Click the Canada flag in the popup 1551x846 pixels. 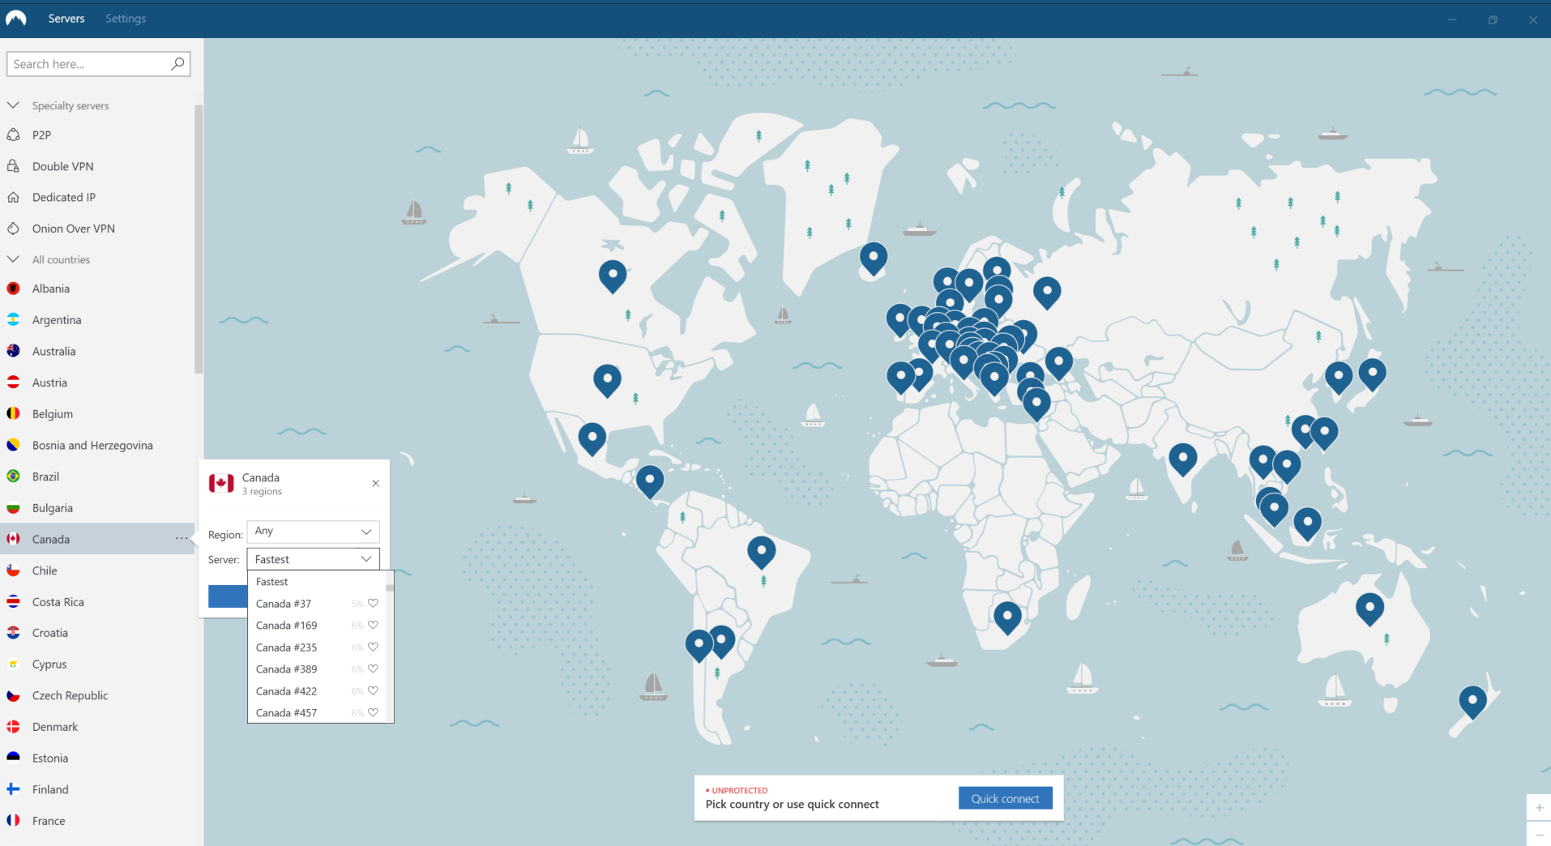[x=221, y=484]
